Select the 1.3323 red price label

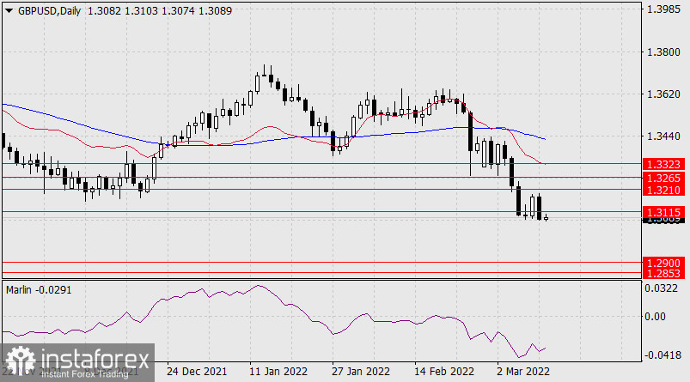point(663,162)
